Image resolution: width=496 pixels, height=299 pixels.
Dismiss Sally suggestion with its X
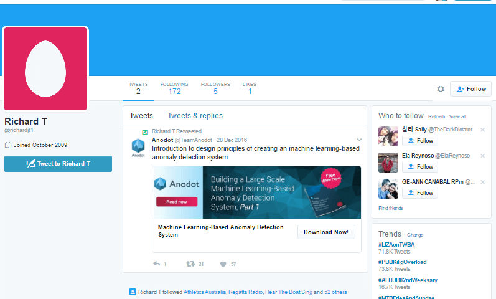pyautogui.click(x=482, y=130)
